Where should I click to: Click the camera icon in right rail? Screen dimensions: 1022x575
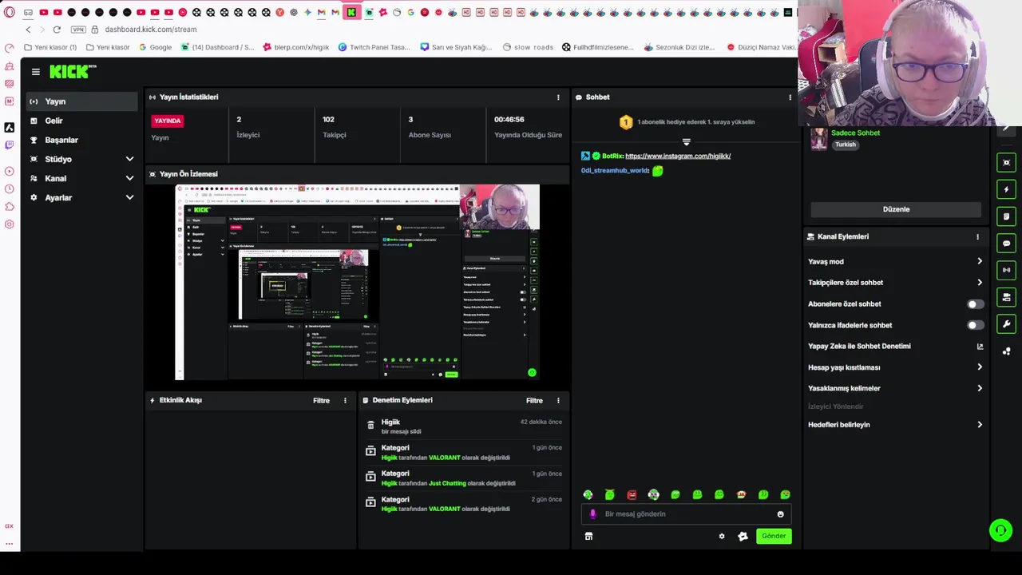[1006, 297]
